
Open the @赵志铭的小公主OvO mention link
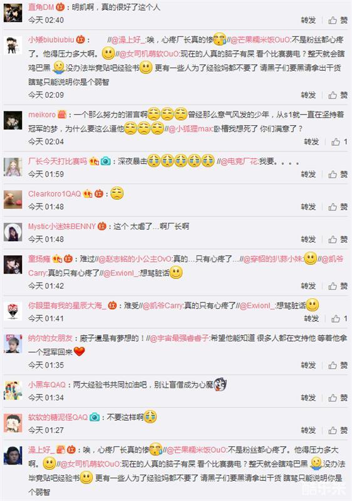[x=135, y=259]
